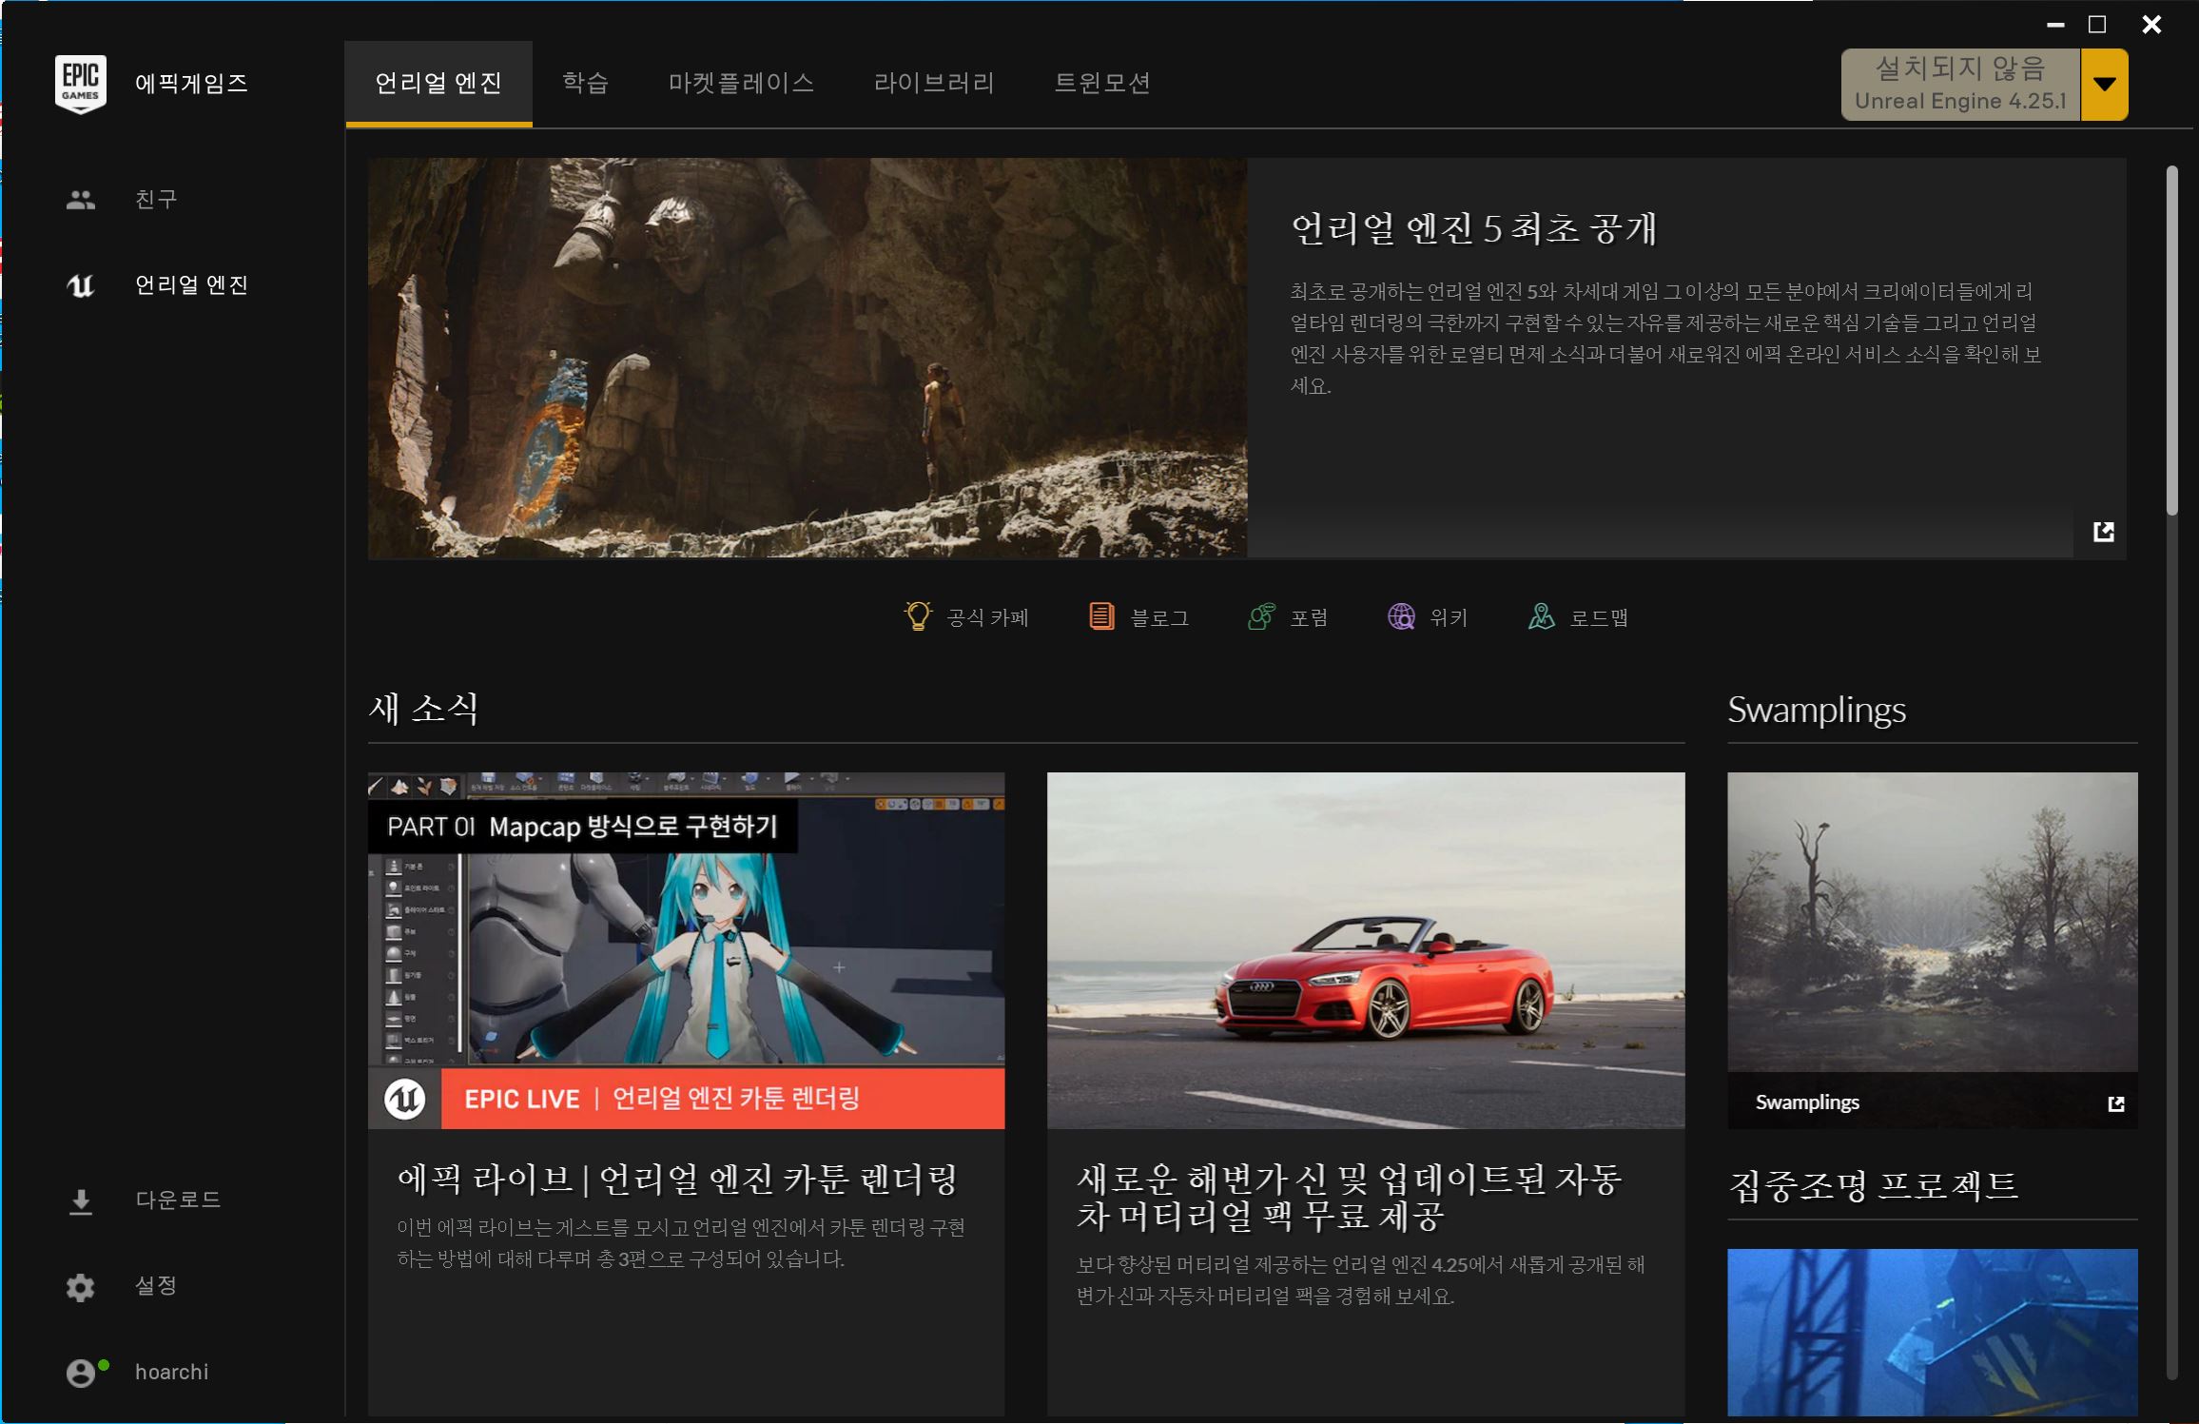Click the vertical page scrollbar
The height and width of the screenshot is (1424, 2199).
click(x=2172, y=342)
